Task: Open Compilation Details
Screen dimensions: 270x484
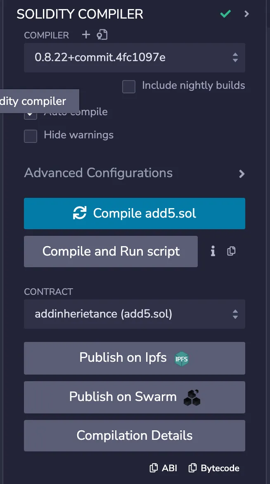Action: 135,436
